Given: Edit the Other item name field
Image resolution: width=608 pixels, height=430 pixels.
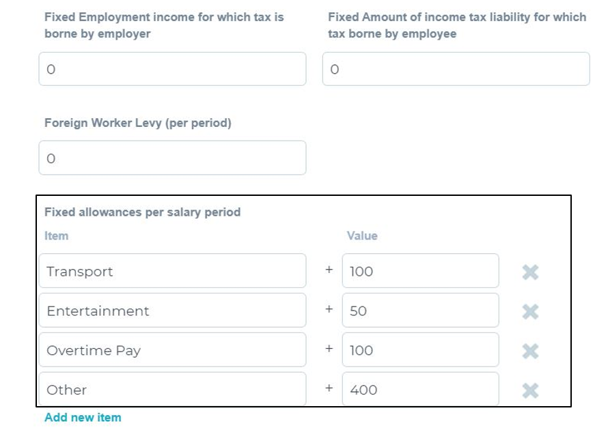Looking at the screenshot, I should (x=173, y=389).
